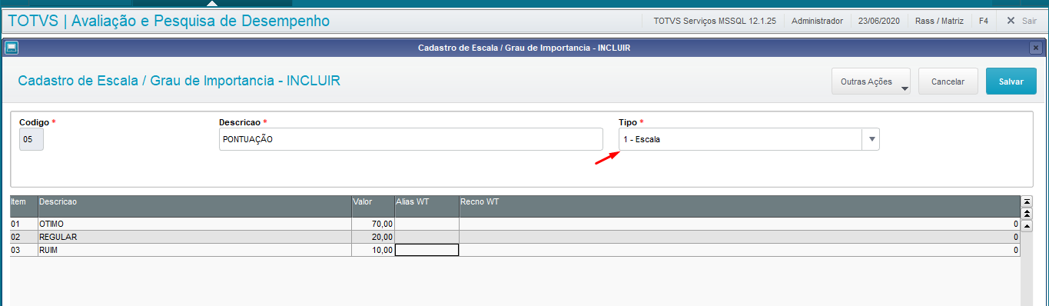Click the window icon in dialog title bar
The height and width of the screenshot is (306, 1049).
pyautogui.click(x=12, y=48)
